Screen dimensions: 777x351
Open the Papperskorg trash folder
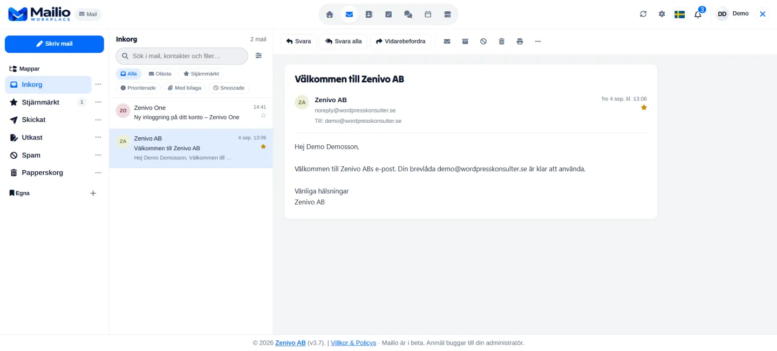click(48, 173)
